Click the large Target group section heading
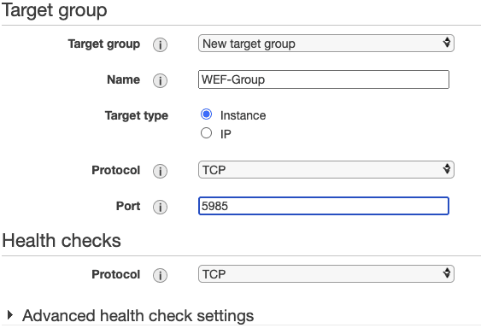This screenshot has width=481, height=334. click(55, 10)
